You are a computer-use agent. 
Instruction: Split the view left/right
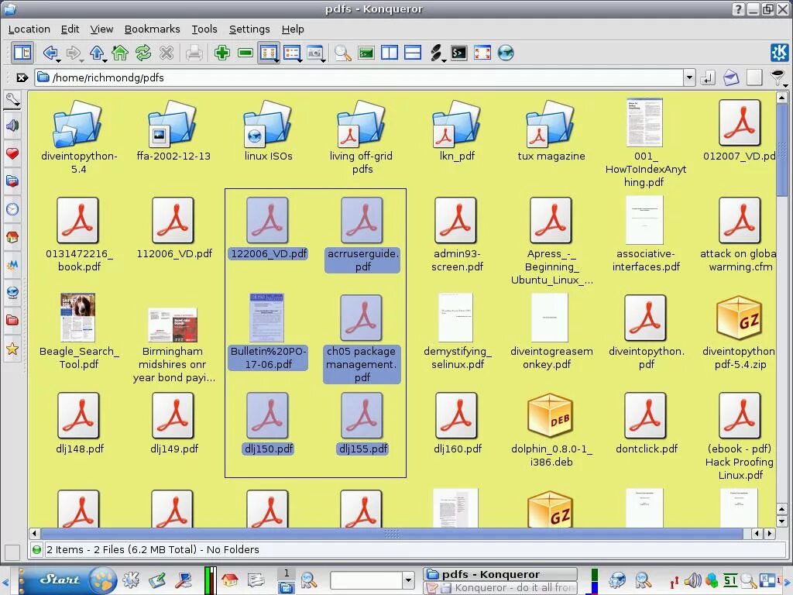[x=390, y=53]
